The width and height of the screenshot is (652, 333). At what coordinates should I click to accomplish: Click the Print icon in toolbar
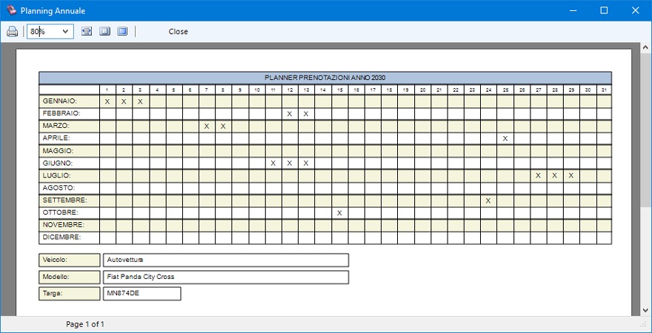coord(12,31)
